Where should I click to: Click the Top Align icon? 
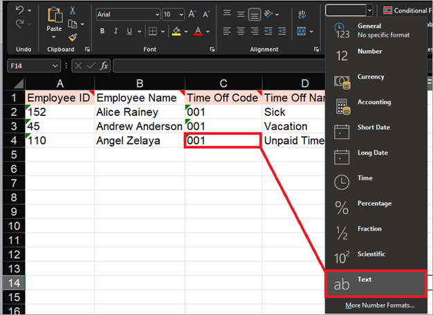coord(227,14)
